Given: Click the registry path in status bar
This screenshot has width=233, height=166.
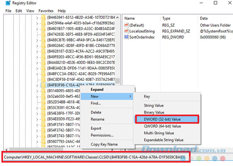Looking at the screenshot, I should pos(95,157).
